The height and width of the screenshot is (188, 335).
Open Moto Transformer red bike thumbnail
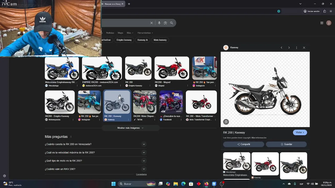[x=201, y=102]
